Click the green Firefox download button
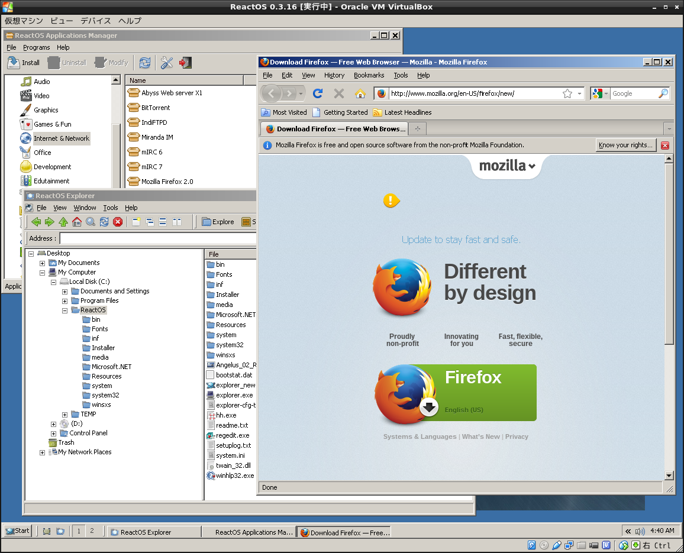 (457, 393)
